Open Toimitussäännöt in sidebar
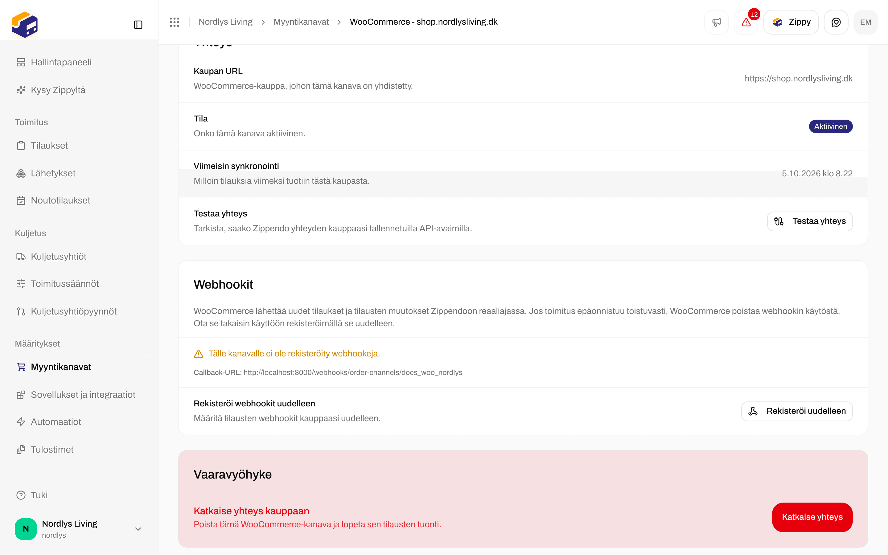888x555 pixels. tap(79, 284)
